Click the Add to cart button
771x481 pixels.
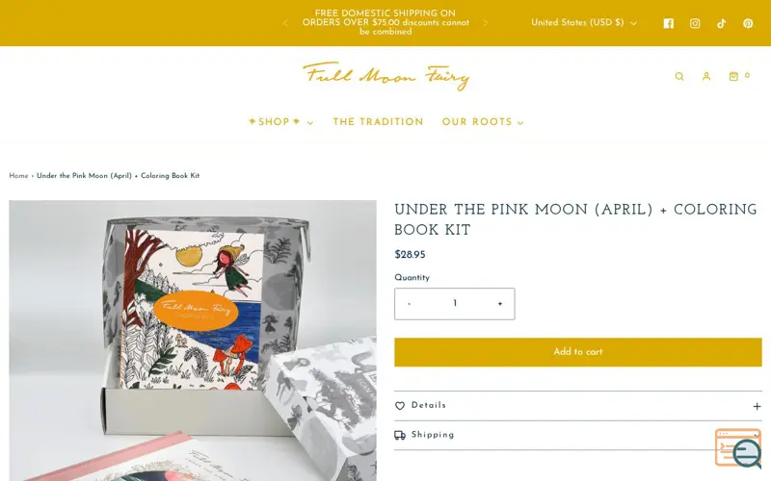point(577,352)
